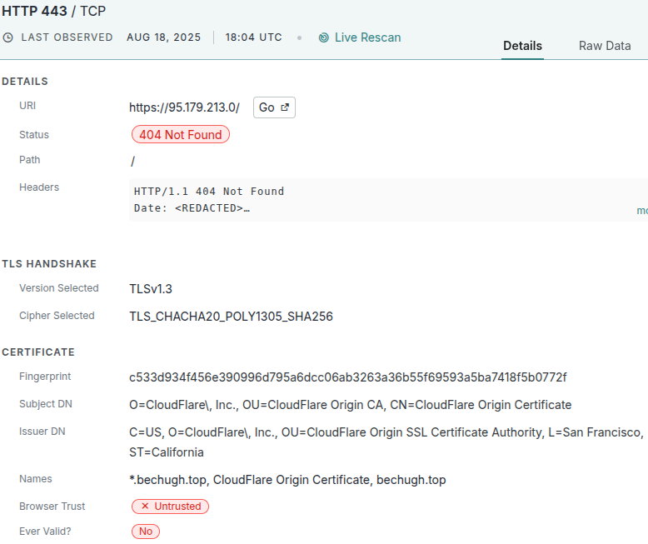Viewport: 648px width, 544px height.
Task: Click the TLS_CHACHA20_POLY1305_SHA256 cipher value
Action: coord(231,317)
